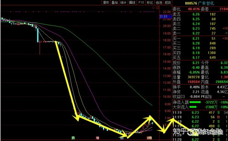Viewport: 228px width, 141px height.
Task: Open the 统计 statistics tool
Action: [123, 3]
